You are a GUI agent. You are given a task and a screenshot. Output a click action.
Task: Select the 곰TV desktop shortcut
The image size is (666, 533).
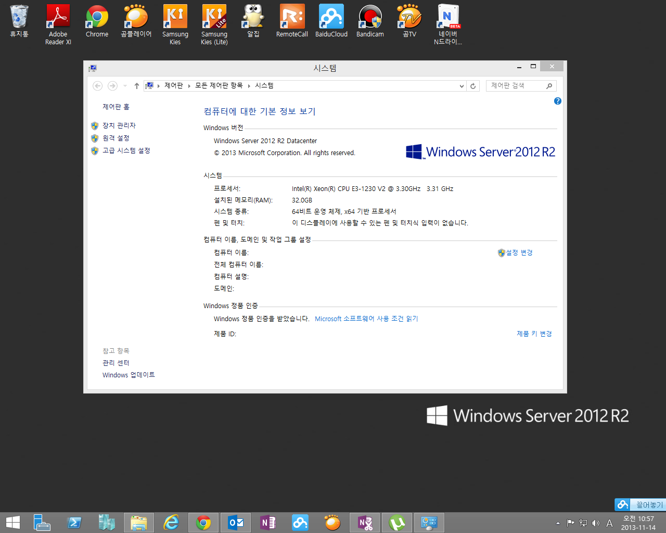(x=409, y=22)
